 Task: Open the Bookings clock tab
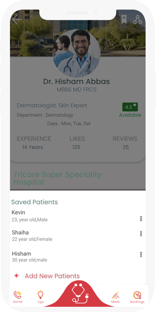pos(137,297)
